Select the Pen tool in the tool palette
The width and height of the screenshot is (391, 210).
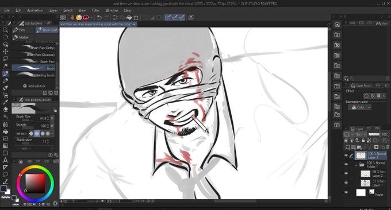[x=5, y=73]
